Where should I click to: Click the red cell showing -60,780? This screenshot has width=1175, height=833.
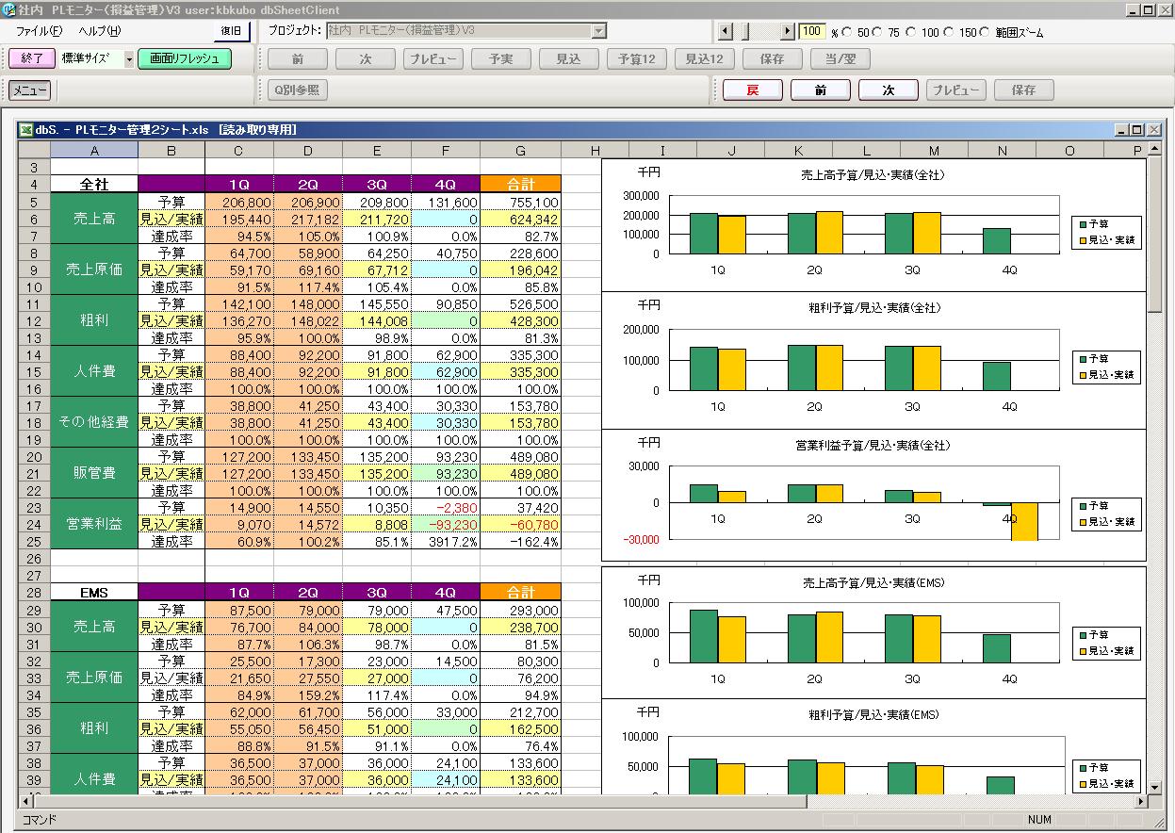tap(521, 524)
